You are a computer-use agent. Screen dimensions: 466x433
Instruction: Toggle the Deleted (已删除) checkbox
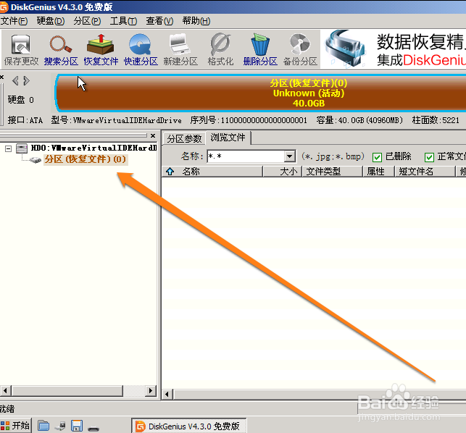pos(377,157)
